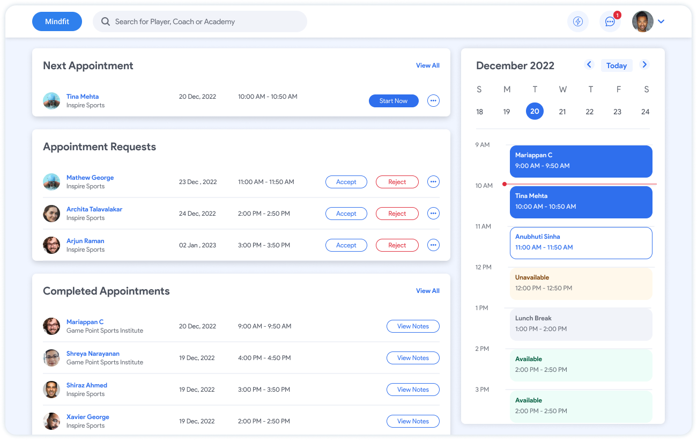Viewport: 697px width, 440px height.
Task: Open the chat messages icon with notification
Action: tap(610, 21)
